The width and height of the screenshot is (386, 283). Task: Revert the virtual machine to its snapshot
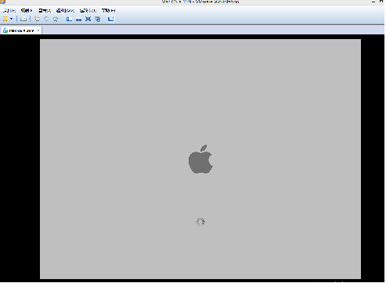[46, 19]
